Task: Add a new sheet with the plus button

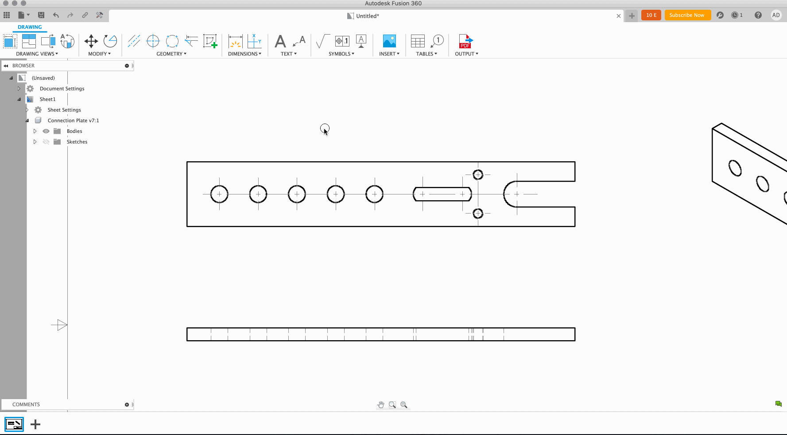Action: 35,424
